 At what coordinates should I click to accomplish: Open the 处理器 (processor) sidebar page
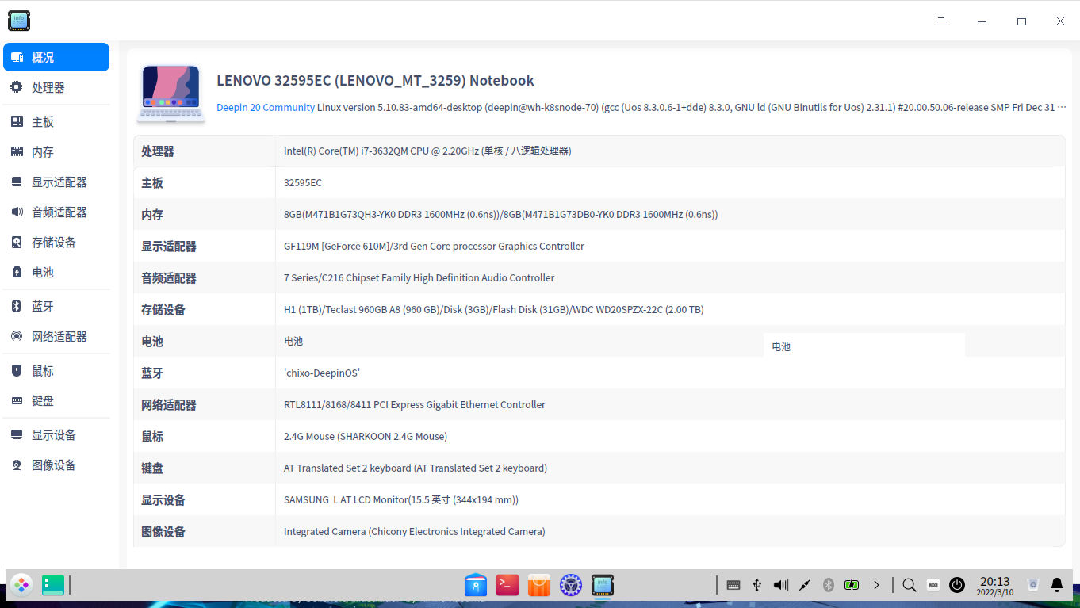[x=56, y=88]
